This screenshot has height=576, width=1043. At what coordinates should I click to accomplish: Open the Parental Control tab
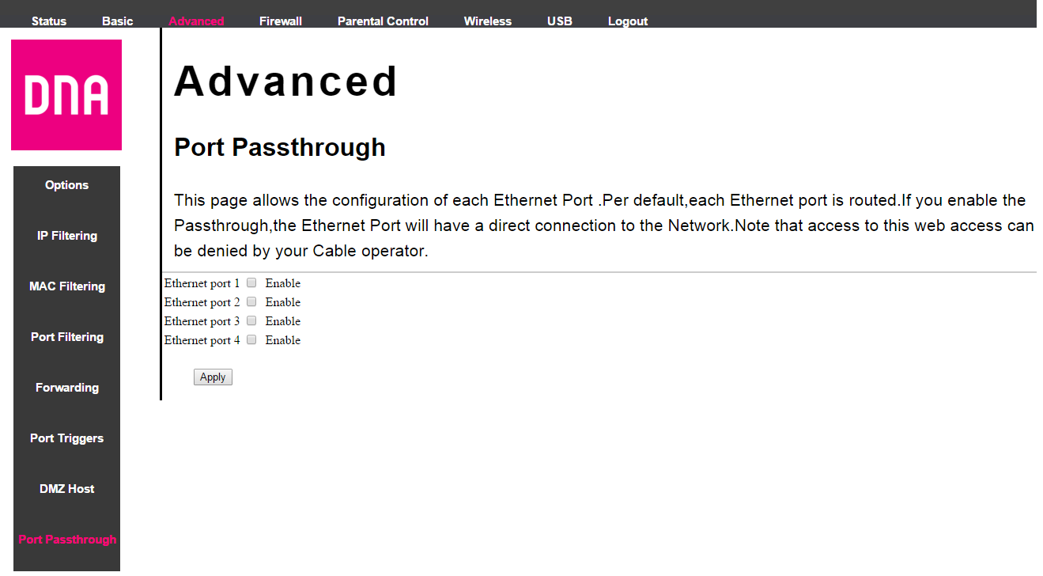point(383,21)
